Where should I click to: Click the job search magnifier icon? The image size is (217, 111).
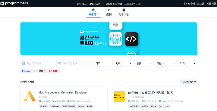coord(94,10)
